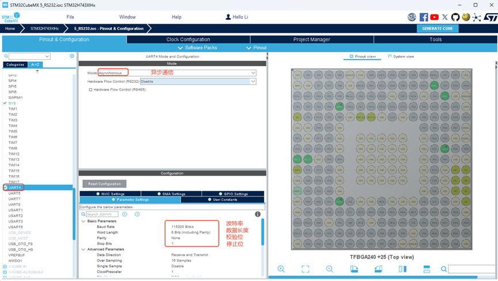Zoom out of the pinout view
Viewport: 498px width, 281px height.
pos(330,269)
